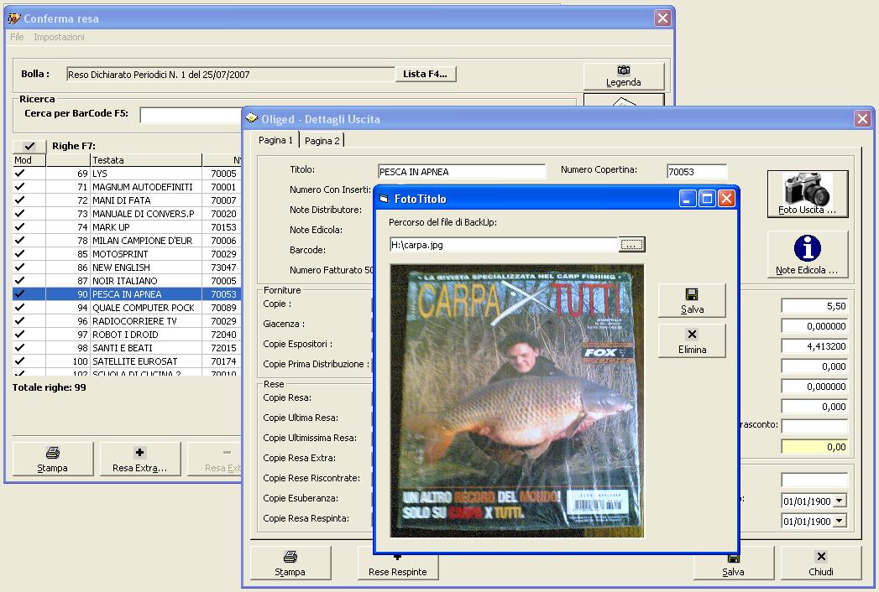Select row NEW ENGLISH

pyautogui.click(x=127, y=267)
